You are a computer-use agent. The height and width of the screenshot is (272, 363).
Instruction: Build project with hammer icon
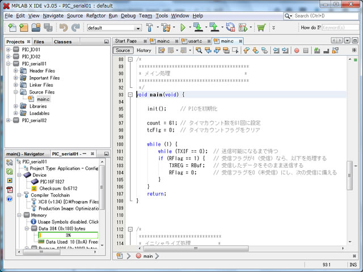(x=150, y=28)
